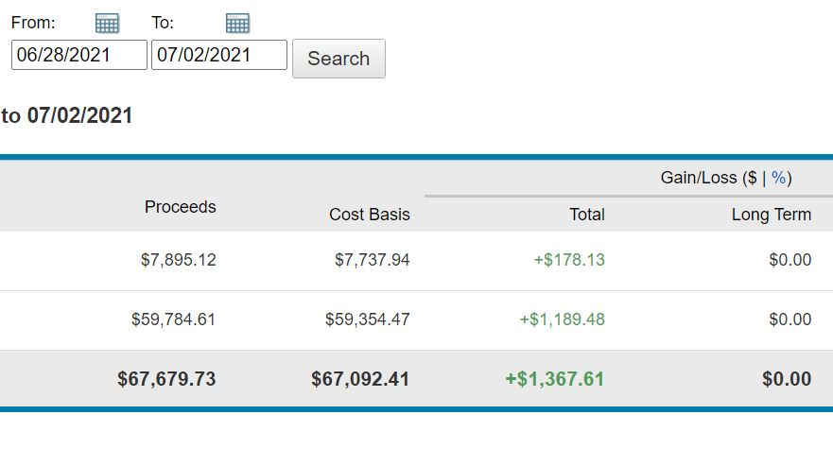Viewport: 833px width, 449px height.
Task: Open the From date calendar picker
Action: coord(107,24)
